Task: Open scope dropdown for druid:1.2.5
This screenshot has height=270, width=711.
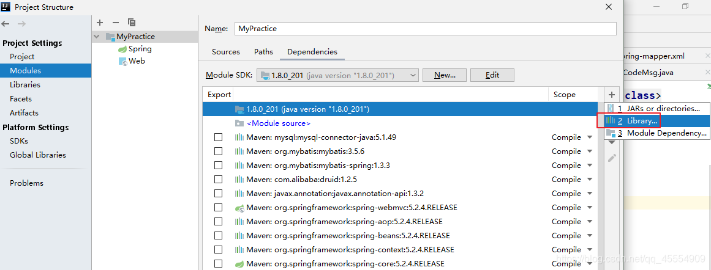Action: [590, 180]
